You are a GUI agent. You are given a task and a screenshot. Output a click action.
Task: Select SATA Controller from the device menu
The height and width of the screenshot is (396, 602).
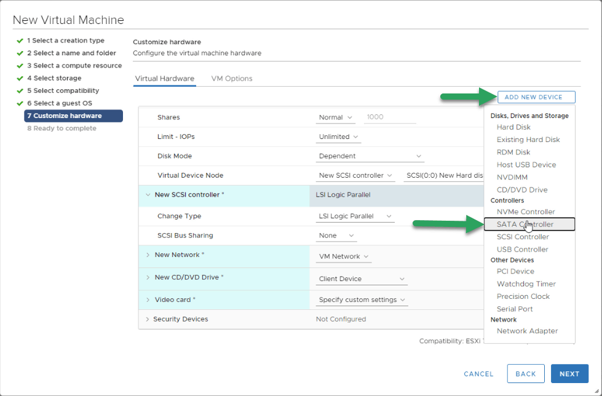pos(529,224)
